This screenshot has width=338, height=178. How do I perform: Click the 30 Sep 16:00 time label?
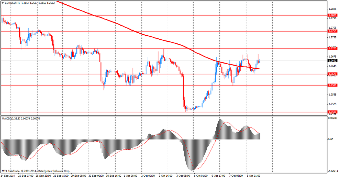click(x=114, y=176)
